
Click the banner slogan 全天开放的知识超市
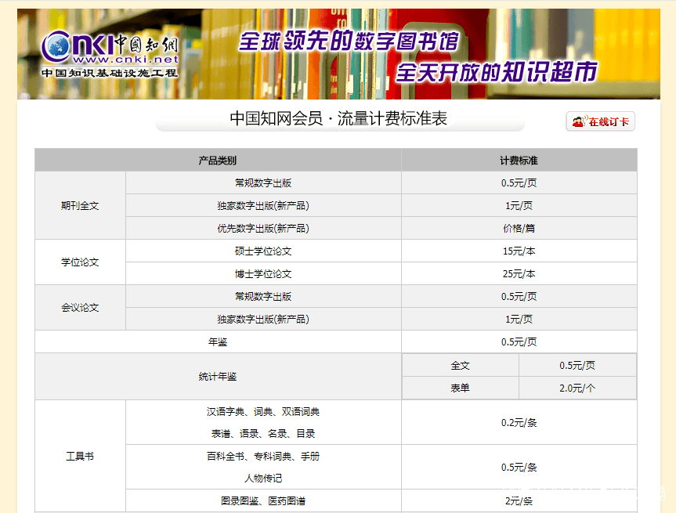tap(497, 71)
